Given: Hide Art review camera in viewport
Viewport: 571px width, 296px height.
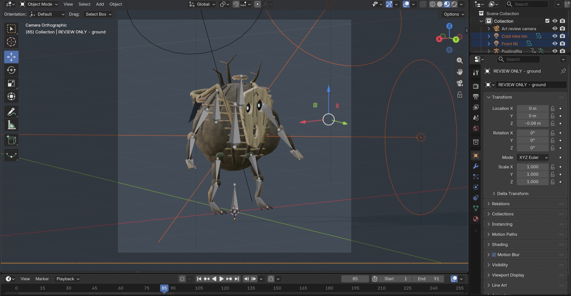Looking at the screenshot, I should click(555, 29).
